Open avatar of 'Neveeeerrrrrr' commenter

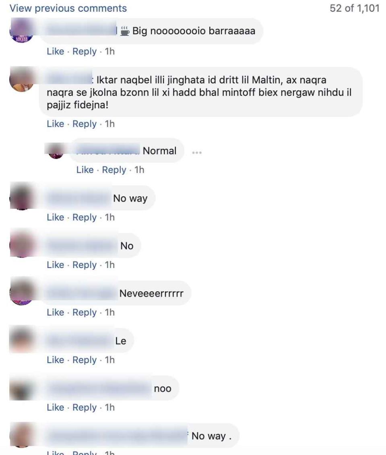tap(22, 293)
